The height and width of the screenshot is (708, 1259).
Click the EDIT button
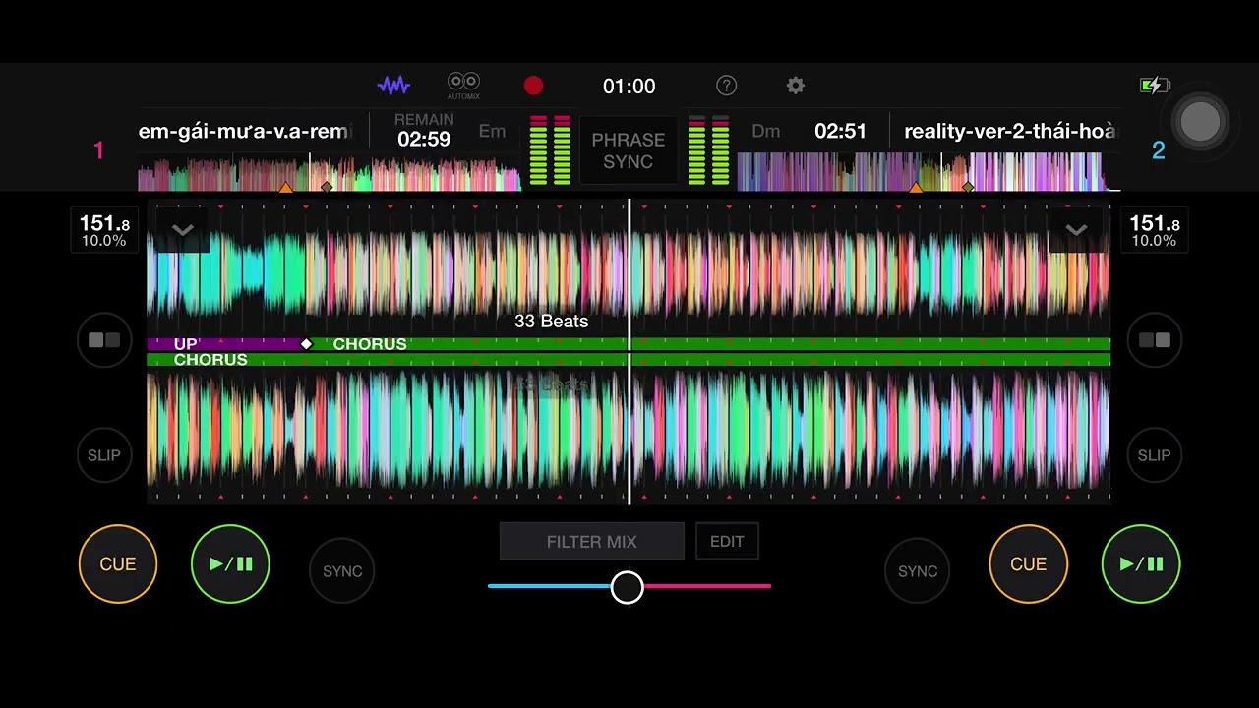pyautogui.click(x=727, y=541)
